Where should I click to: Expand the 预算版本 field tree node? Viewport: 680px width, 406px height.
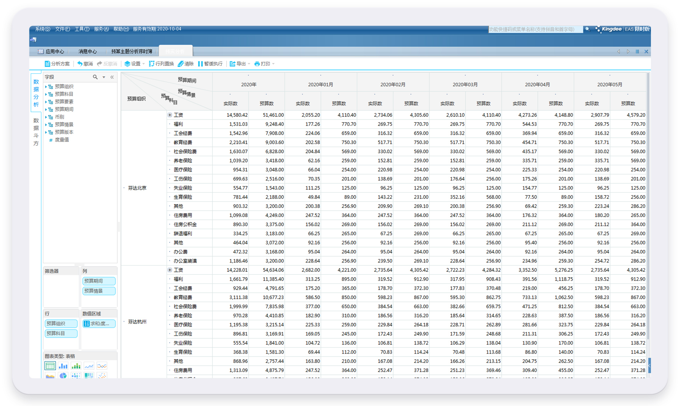[x=46, y=132]
